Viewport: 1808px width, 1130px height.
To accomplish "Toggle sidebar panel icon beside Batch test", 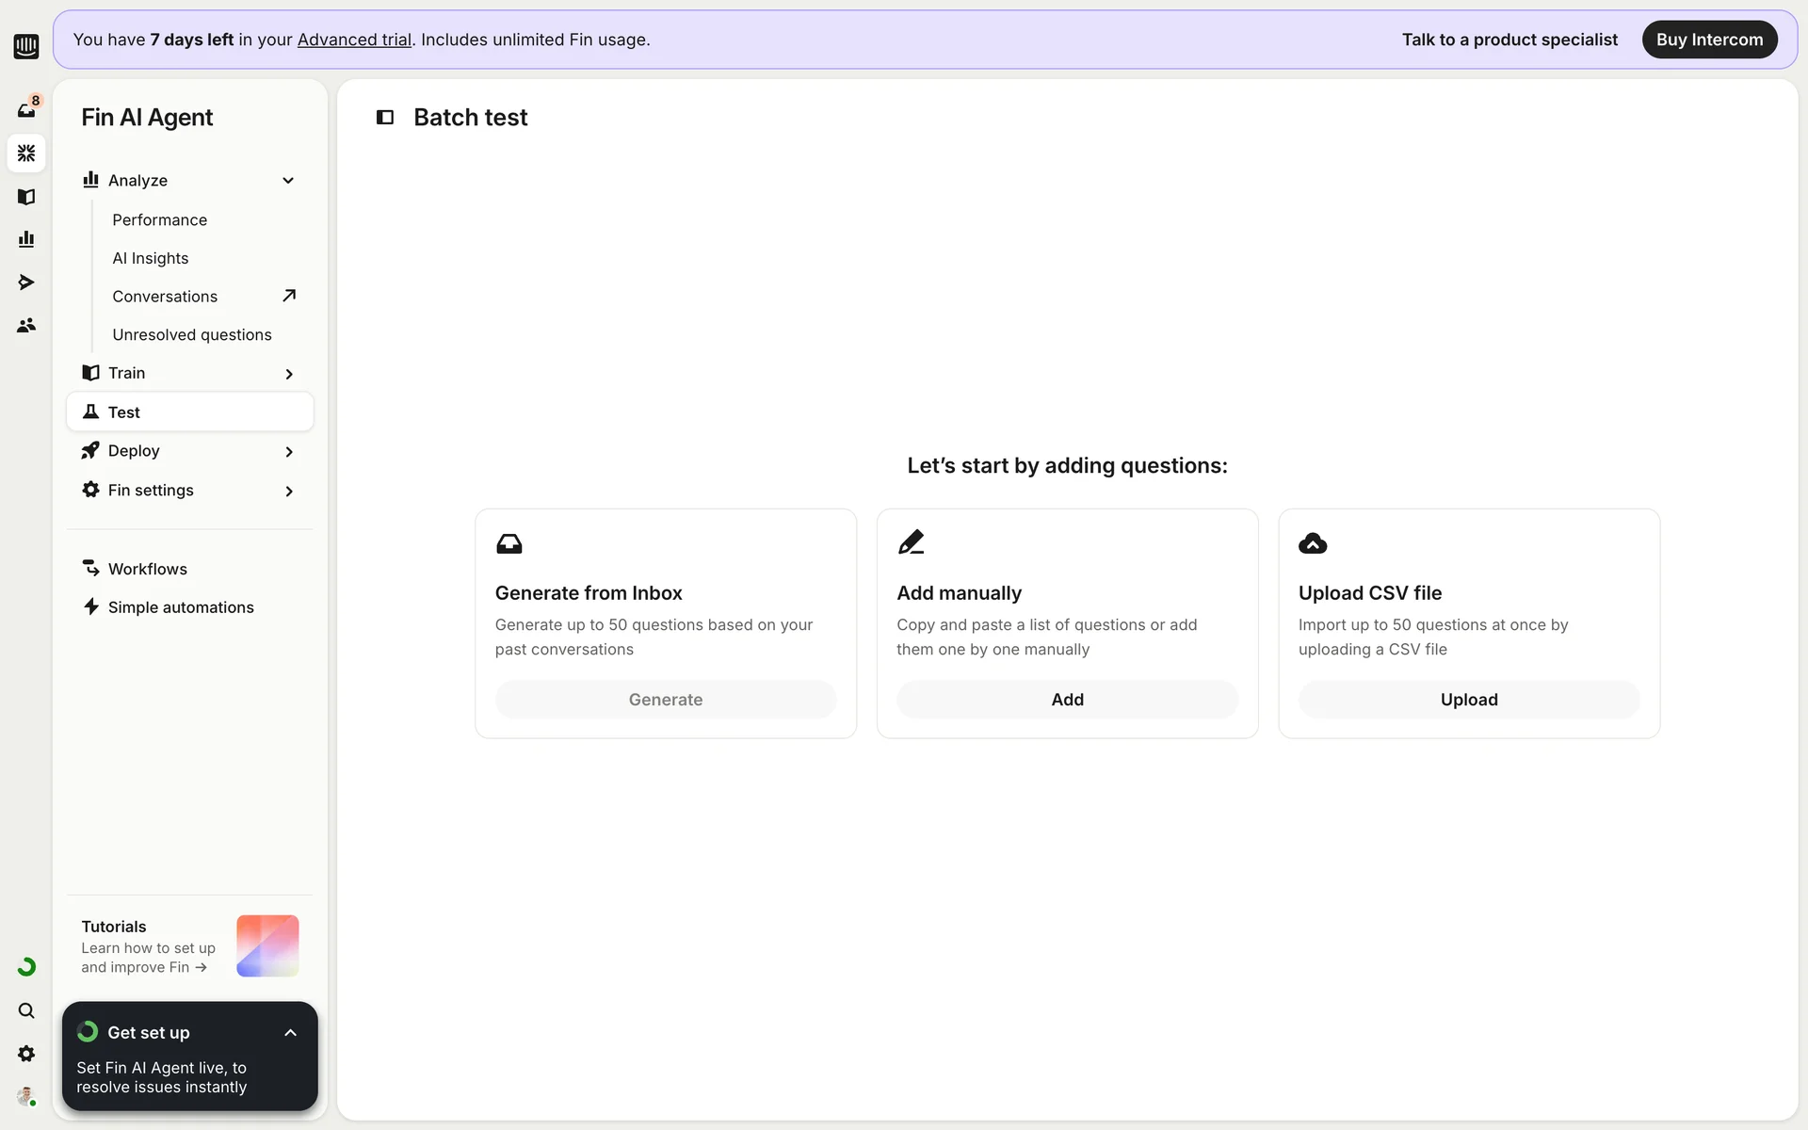I will click(x=385, y=118).
